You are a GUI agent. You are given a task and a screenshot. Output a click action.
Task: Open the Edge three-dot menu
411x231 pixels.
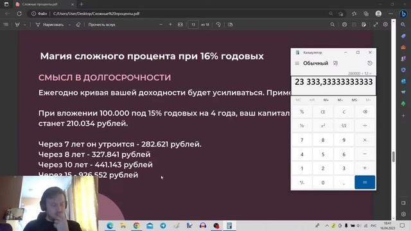390,13
